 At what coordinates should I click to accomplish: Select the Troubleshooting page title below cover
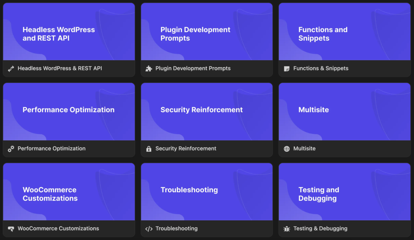tap(177, 228)
